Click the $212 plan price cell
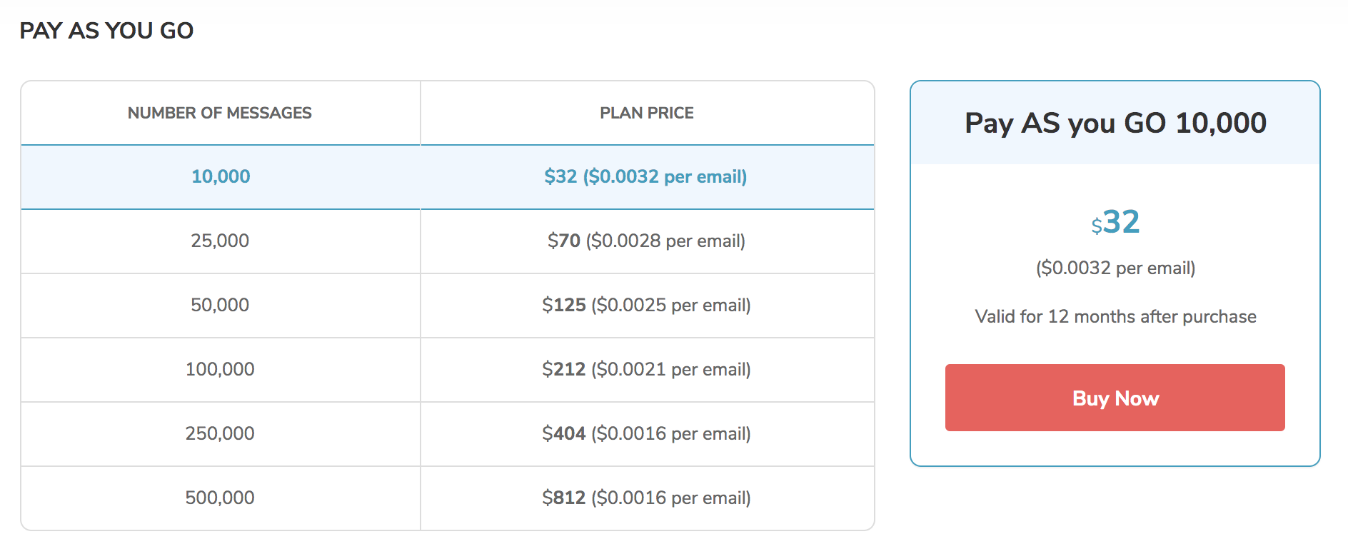This screenshot has height=554, width=1348. (647, 370)
